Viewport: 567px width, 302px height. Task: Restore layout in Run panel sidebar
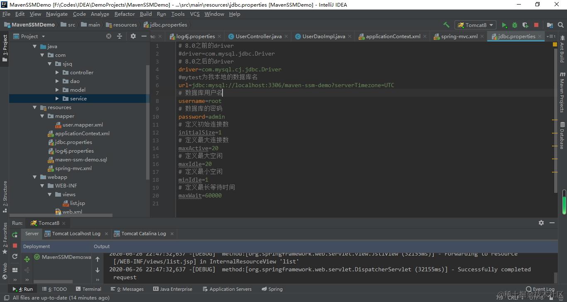point(15,270)
